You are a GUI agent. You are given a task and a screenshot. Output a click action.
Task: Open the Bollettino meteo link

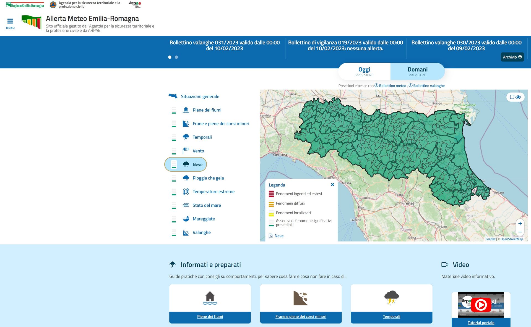tap(392, 86)
